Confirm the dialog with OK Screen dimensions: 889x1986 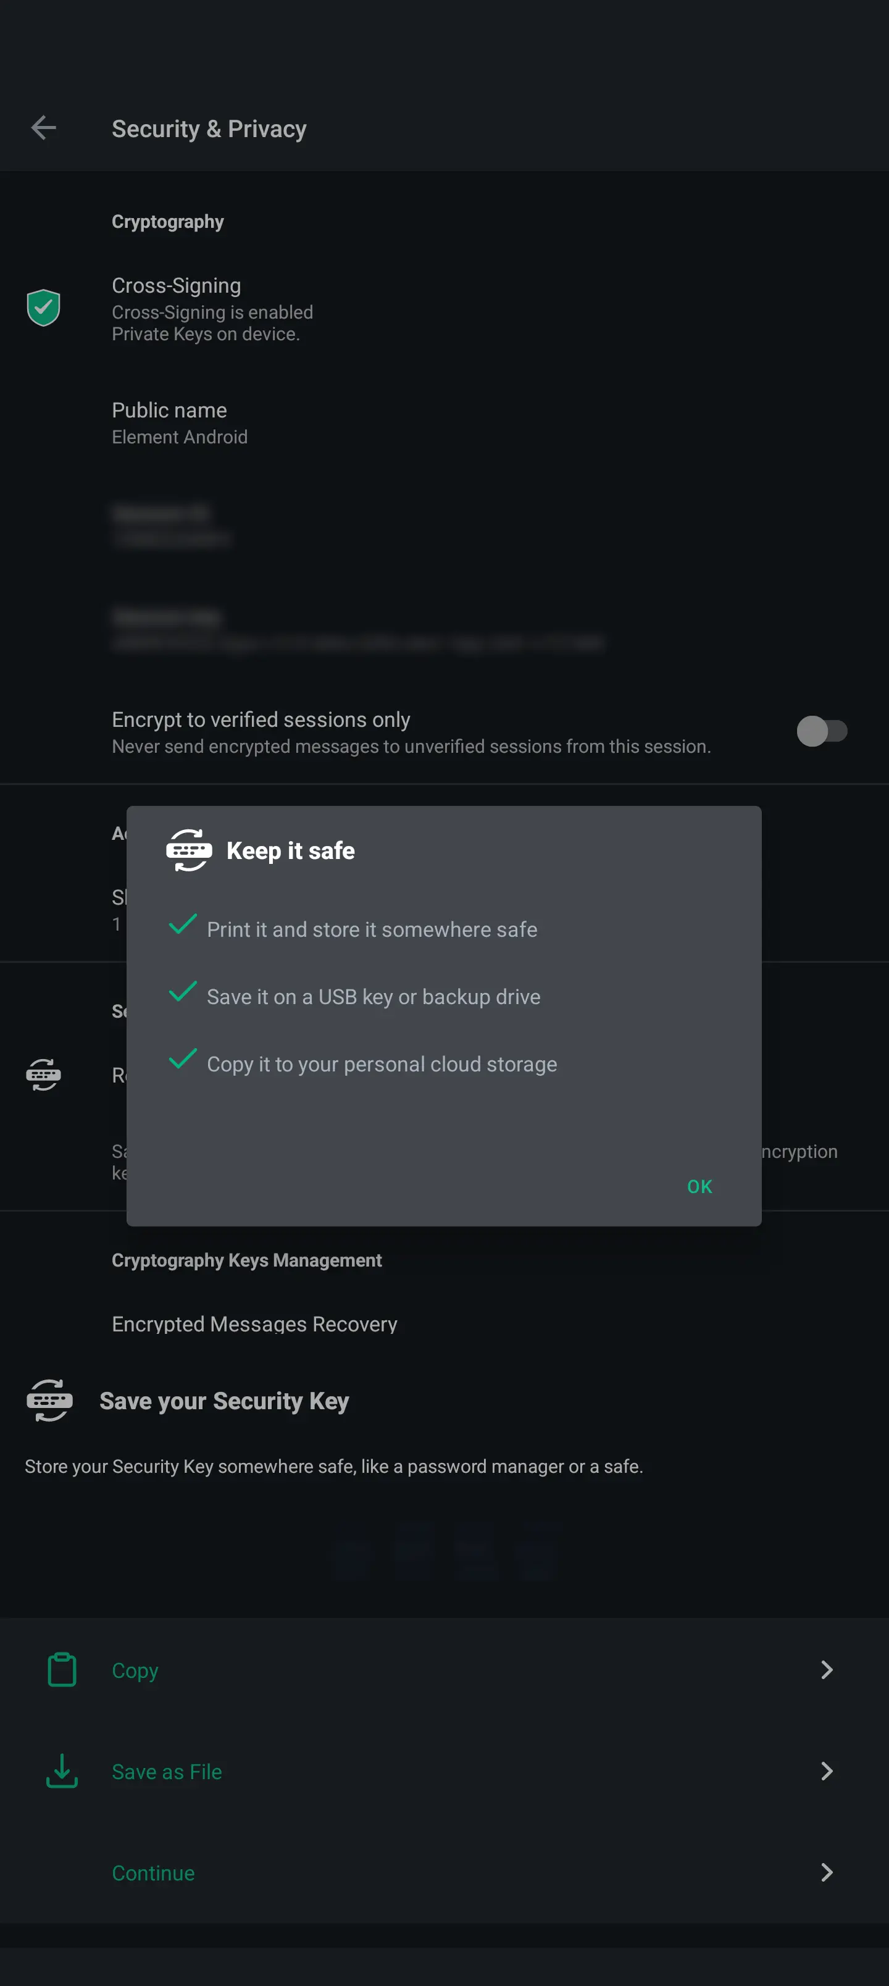coord(699,1186)
